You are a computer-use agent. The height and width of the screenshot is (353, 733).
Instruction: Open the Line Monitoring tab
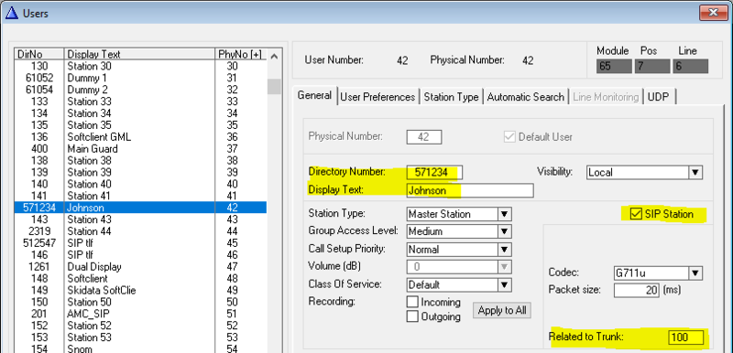[606, 97]
